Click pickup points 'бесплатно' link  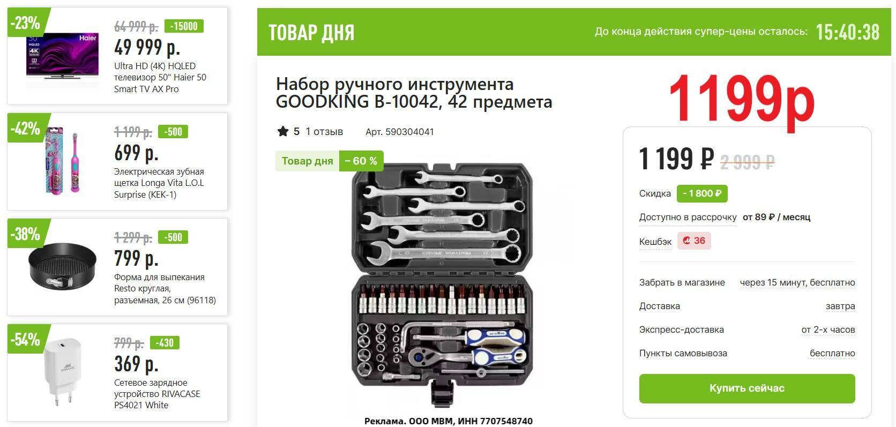tap(832, 353)
